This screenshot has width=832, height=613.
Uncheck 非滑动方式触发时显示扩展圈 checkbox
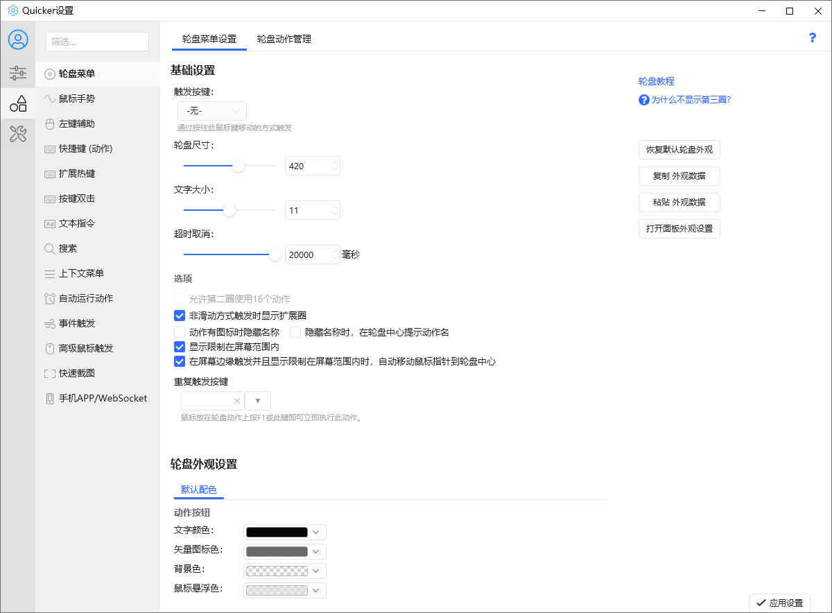[180, 316]
